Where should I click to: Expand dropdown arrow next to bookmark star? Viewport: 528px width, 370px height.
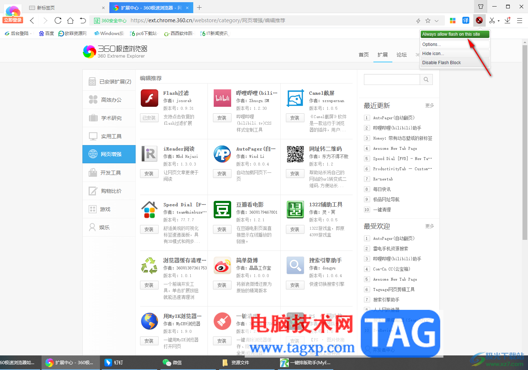pos(436,21)
